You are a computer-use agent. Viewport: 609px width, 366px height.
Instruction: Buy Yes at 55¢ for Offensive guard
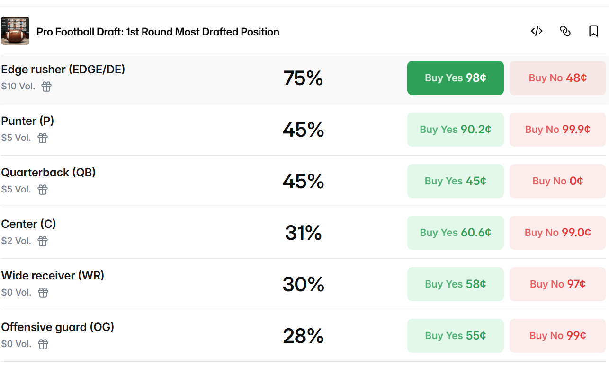(x=455, y=336)
